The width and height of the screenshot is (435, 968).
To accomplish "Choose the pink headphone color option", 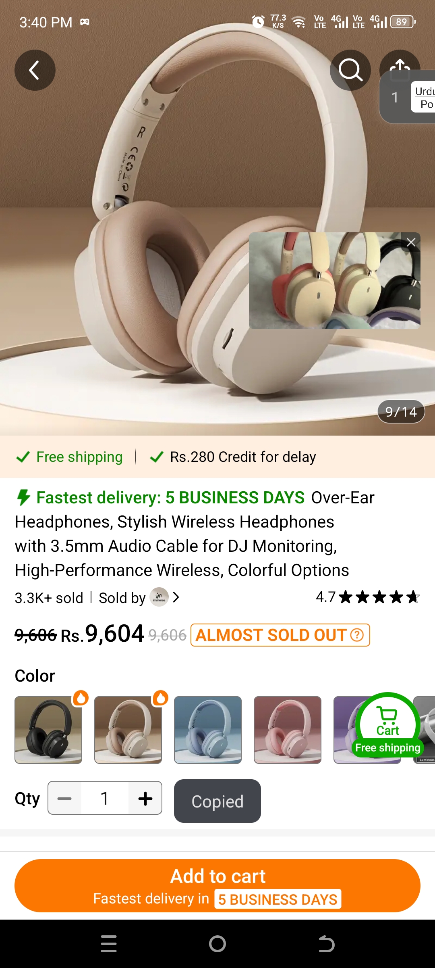I will pos(288,730).
